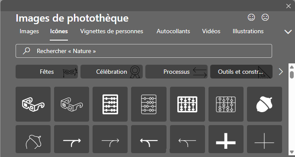This screenshot has width=295, height=157.
Task: Select the outlined acorn icon
Action: 33,139
